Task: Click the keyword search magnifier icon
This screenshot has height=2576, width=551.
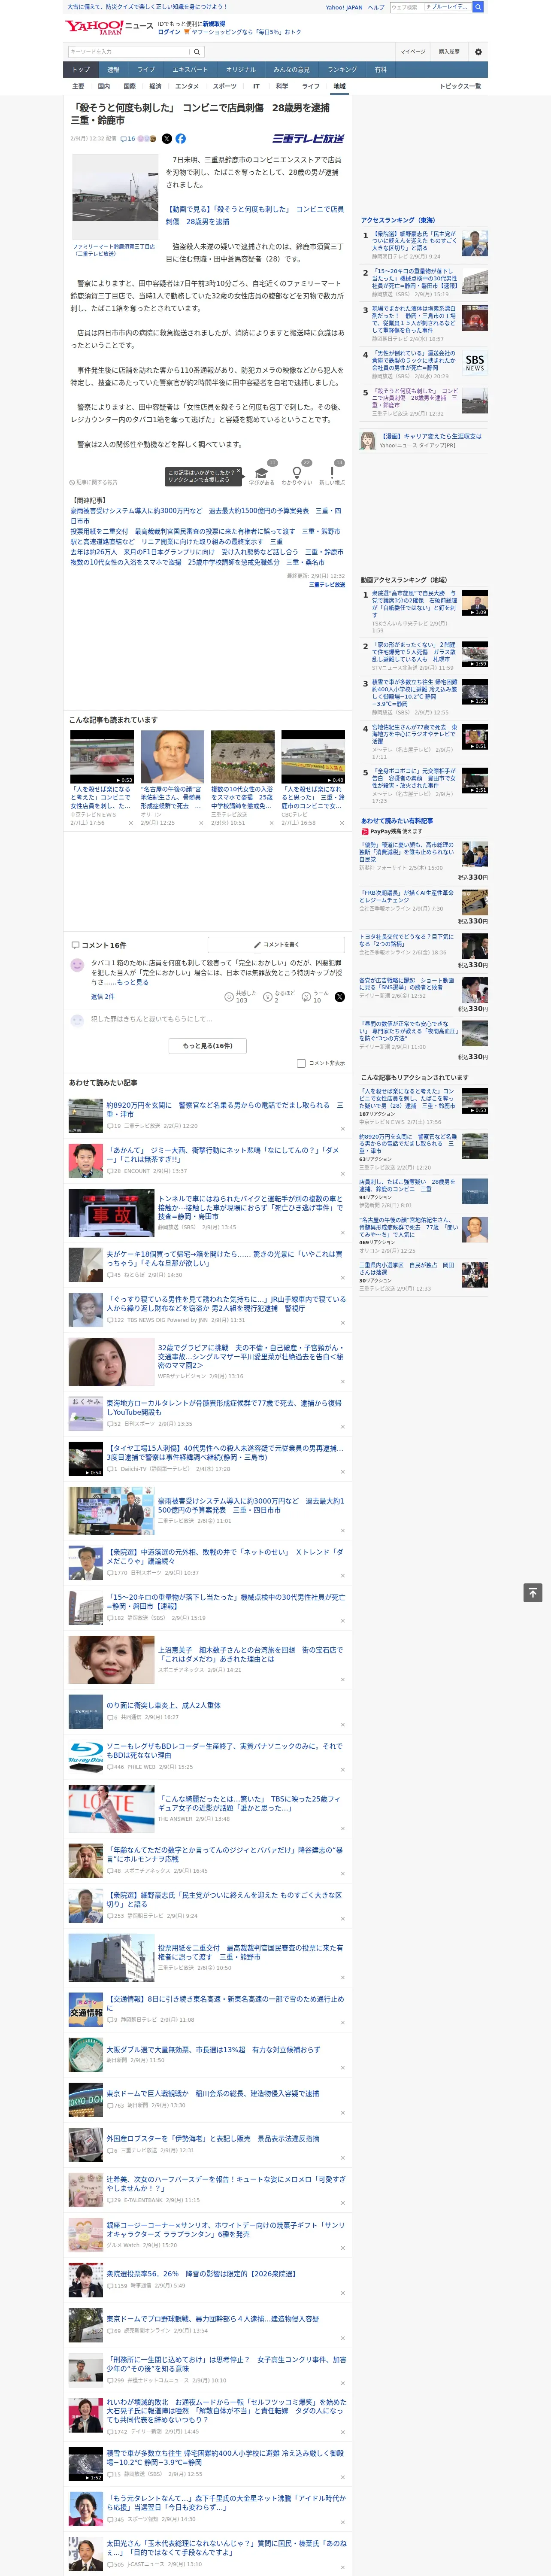Action: [x=196, y=52]
